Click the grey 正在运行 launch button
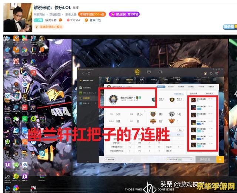 pos(206,159)
